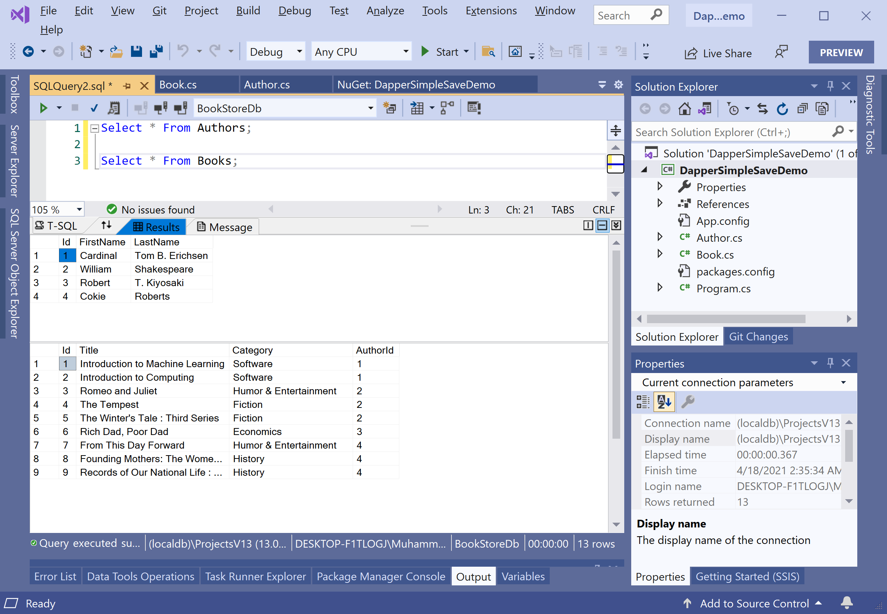Click the results pane vertical scrollbar
The width and height of the screenshot is (887, 614).
pos(616,344)
